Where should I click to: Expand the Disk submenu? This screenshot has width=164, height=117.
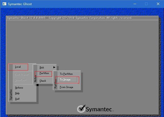42,68
